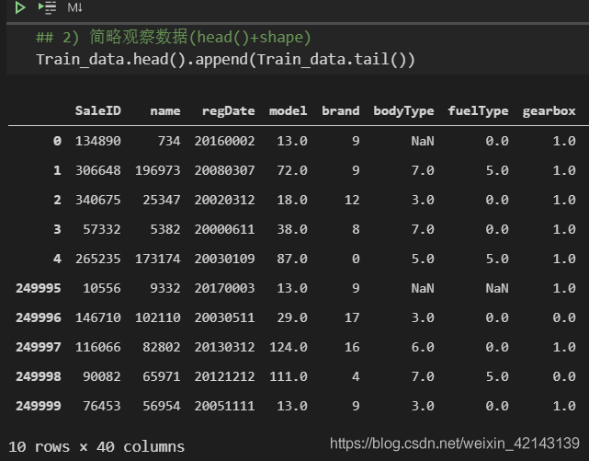Click the NaN value in the first bodyType row
Image resolution: width=589 pixels, height=461 pixels.
422,141
